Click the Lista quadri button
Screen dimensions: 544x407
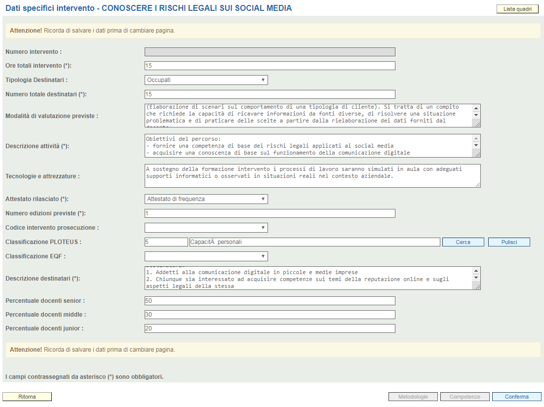(x=517, y=9)
